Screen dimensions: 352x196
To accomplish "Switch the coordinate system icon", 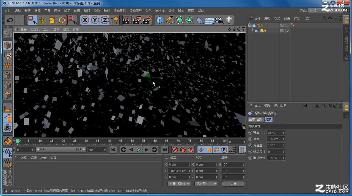I will [115, 20].
